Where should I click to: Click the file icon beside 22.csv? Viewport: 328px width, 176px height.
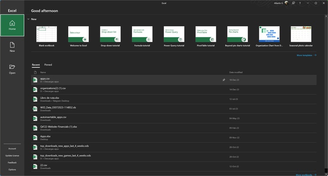click(x=35, y=166)
